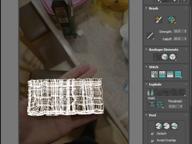192x144 pixels.
Task: Click Flatten by Polygon Angle icon
Action: [158, 92]
